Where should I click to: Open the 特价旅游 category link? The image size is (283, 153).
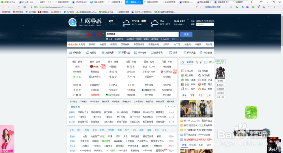206,53
